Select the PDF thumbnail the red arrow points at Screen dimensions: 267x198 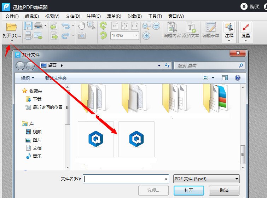(137, 139)
